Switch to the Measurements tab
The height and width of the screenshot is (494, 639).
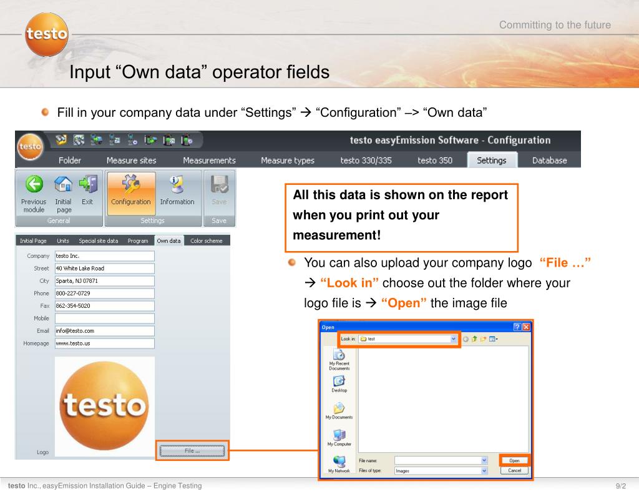point(209,161)
